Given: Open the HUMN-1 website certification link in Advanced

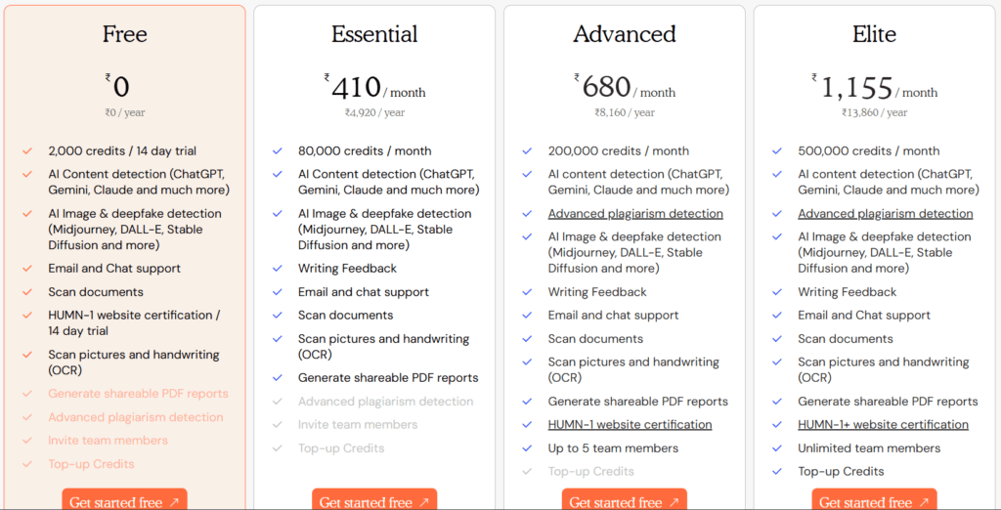Looking at the screenshot, I should click(630, 425).
